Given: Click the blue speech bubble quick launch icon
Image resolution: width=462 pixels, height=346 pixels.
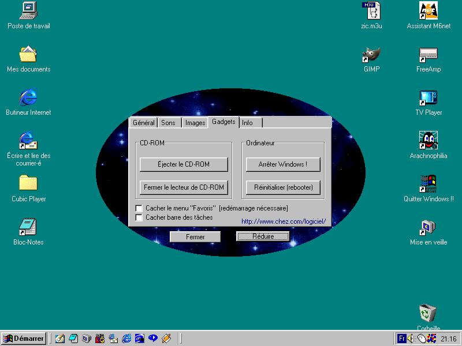Looking at the screenshot, I should 153,339.
